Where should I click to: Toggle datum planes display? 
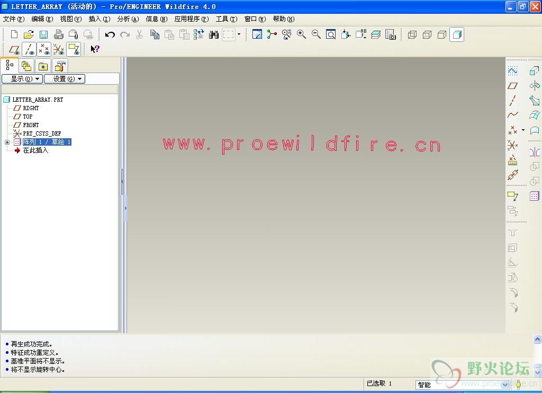point(14,49)
